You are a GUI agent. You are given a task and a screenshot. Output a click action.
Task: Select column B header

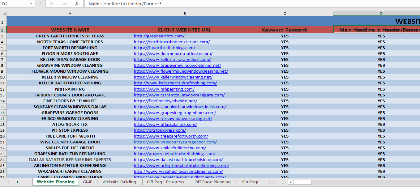(185, 13)
